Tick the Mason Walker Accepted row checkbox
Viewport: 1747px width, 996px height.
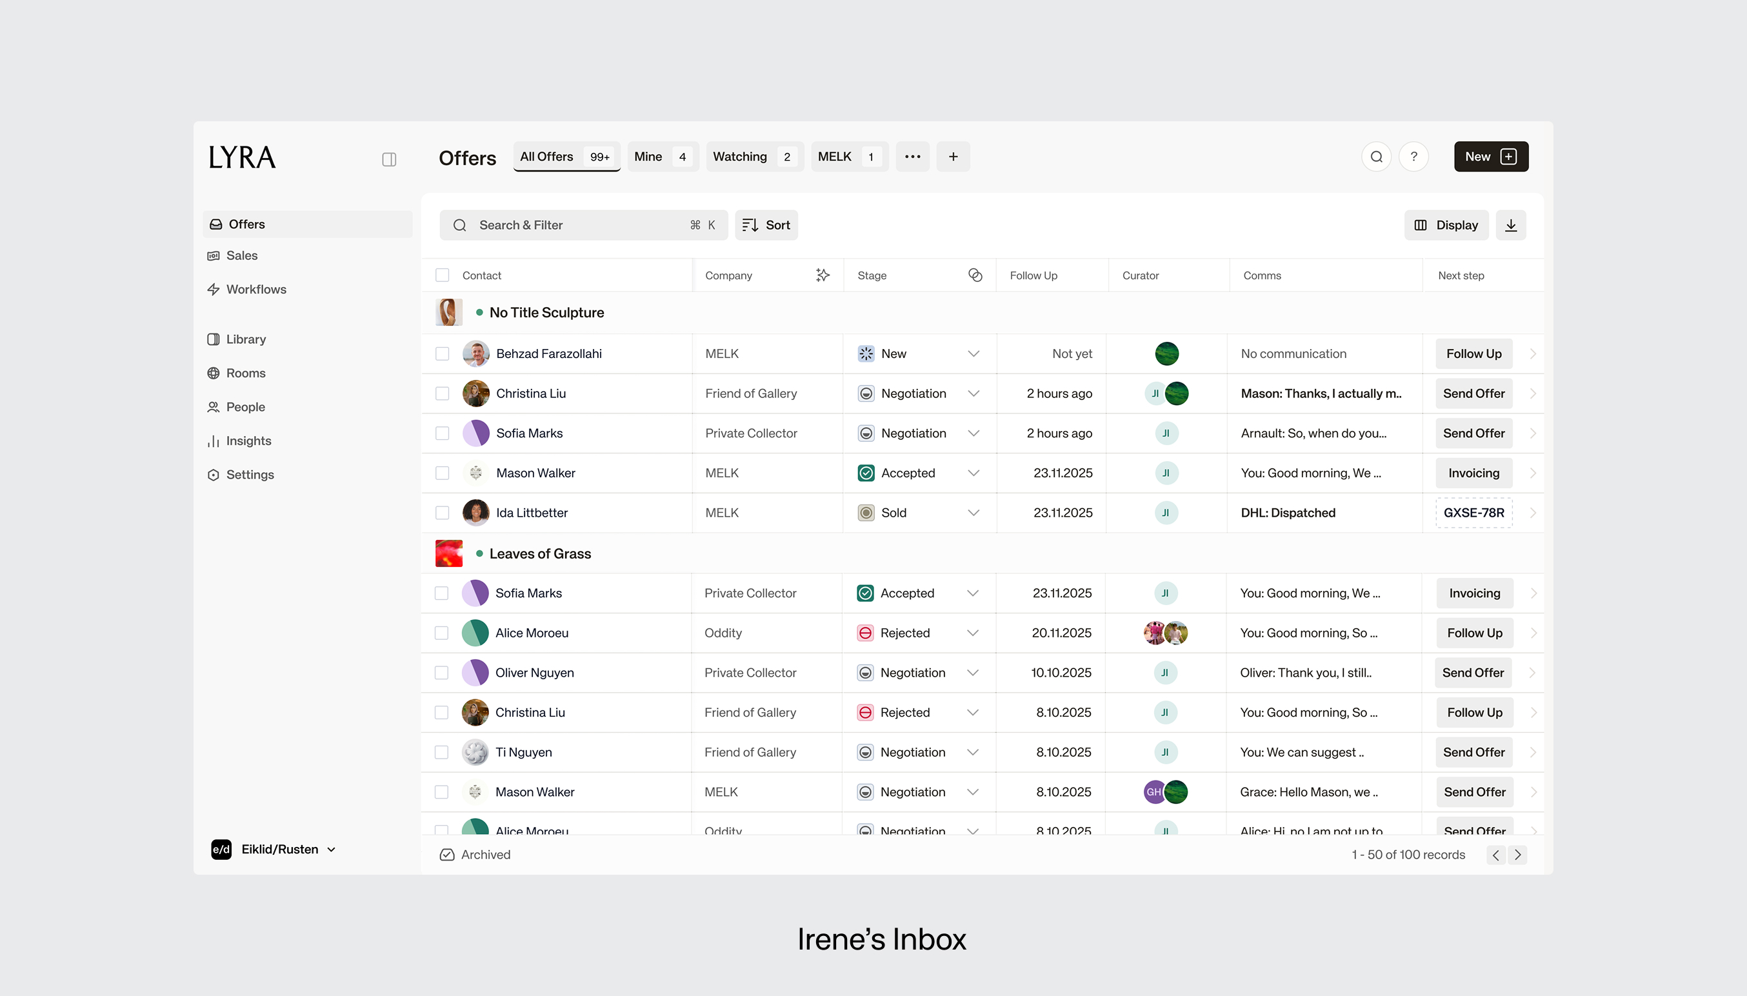click(442, 473)
